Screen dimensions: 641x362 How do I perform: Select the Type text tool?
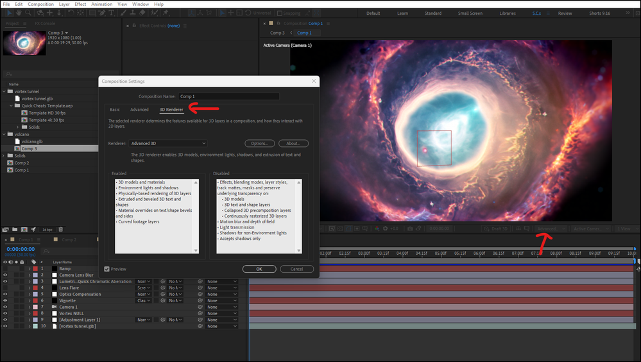coord(111,13)
